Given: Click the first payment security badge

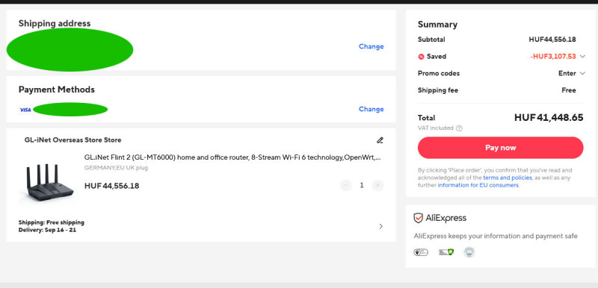Looking at the screenshot, I should [x=421, y=252].
